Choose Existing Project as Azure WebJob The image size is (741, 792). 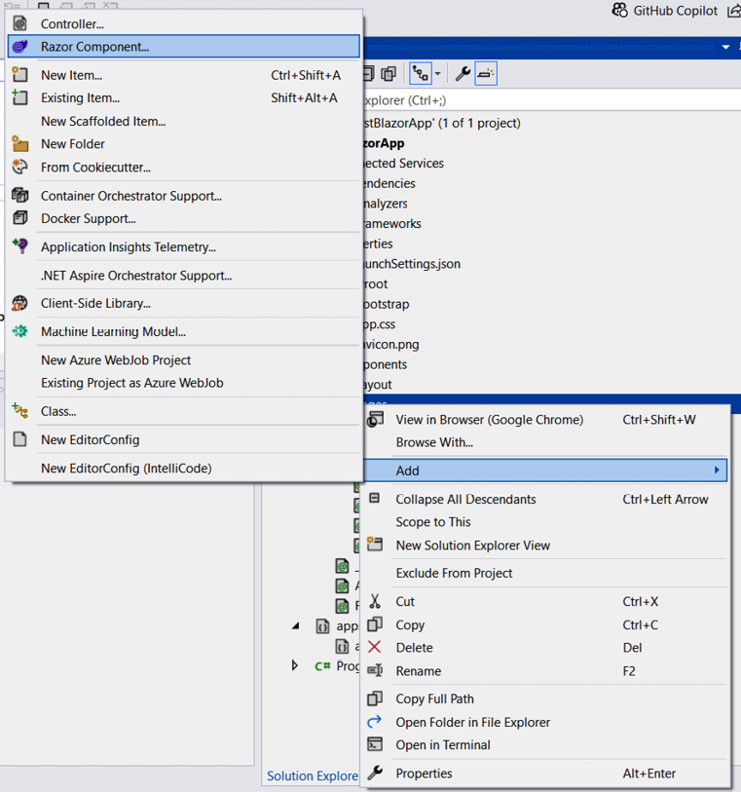pos(131,383)
